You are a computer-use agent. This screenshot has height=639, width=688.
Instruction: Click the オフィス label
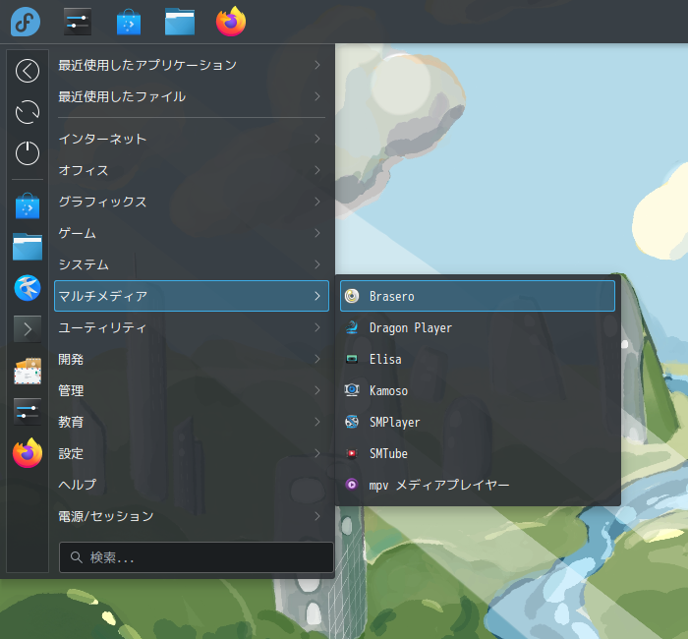point(84,170)
